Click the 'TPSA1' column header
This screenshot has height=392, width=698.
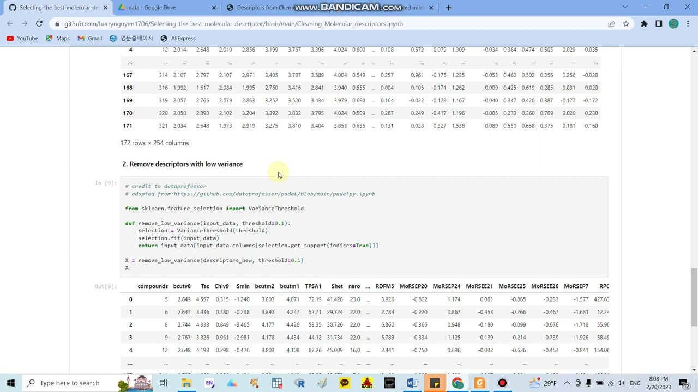click(313, 286)
